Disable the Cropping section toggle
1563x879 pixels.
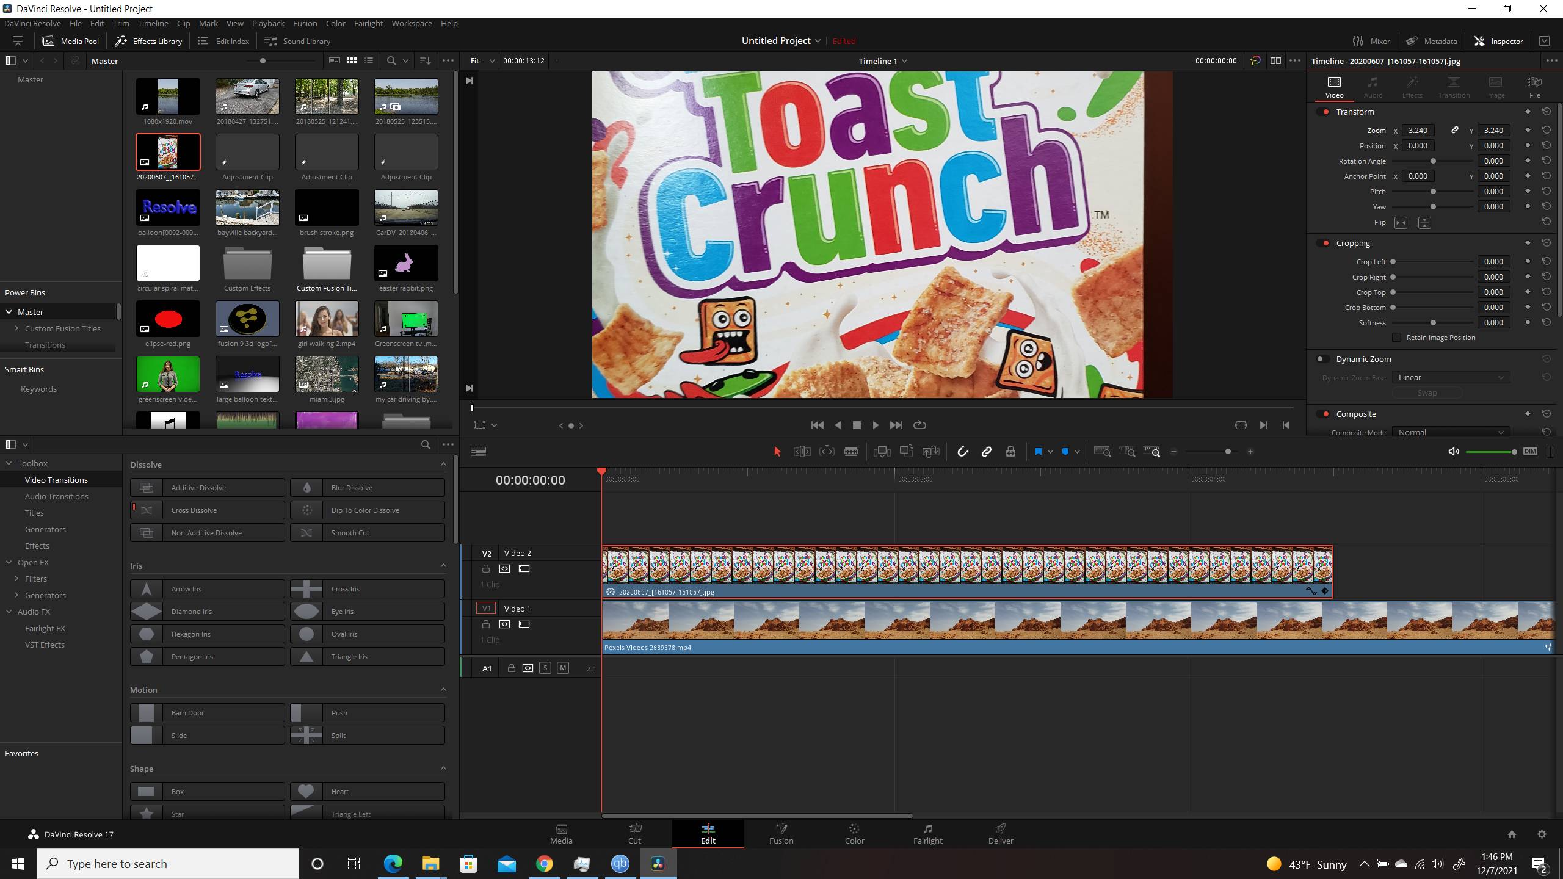click(x=1324, y=243)
